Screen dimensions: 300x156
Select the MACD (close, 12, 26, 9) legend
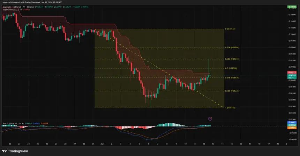[x=13, y=123]
